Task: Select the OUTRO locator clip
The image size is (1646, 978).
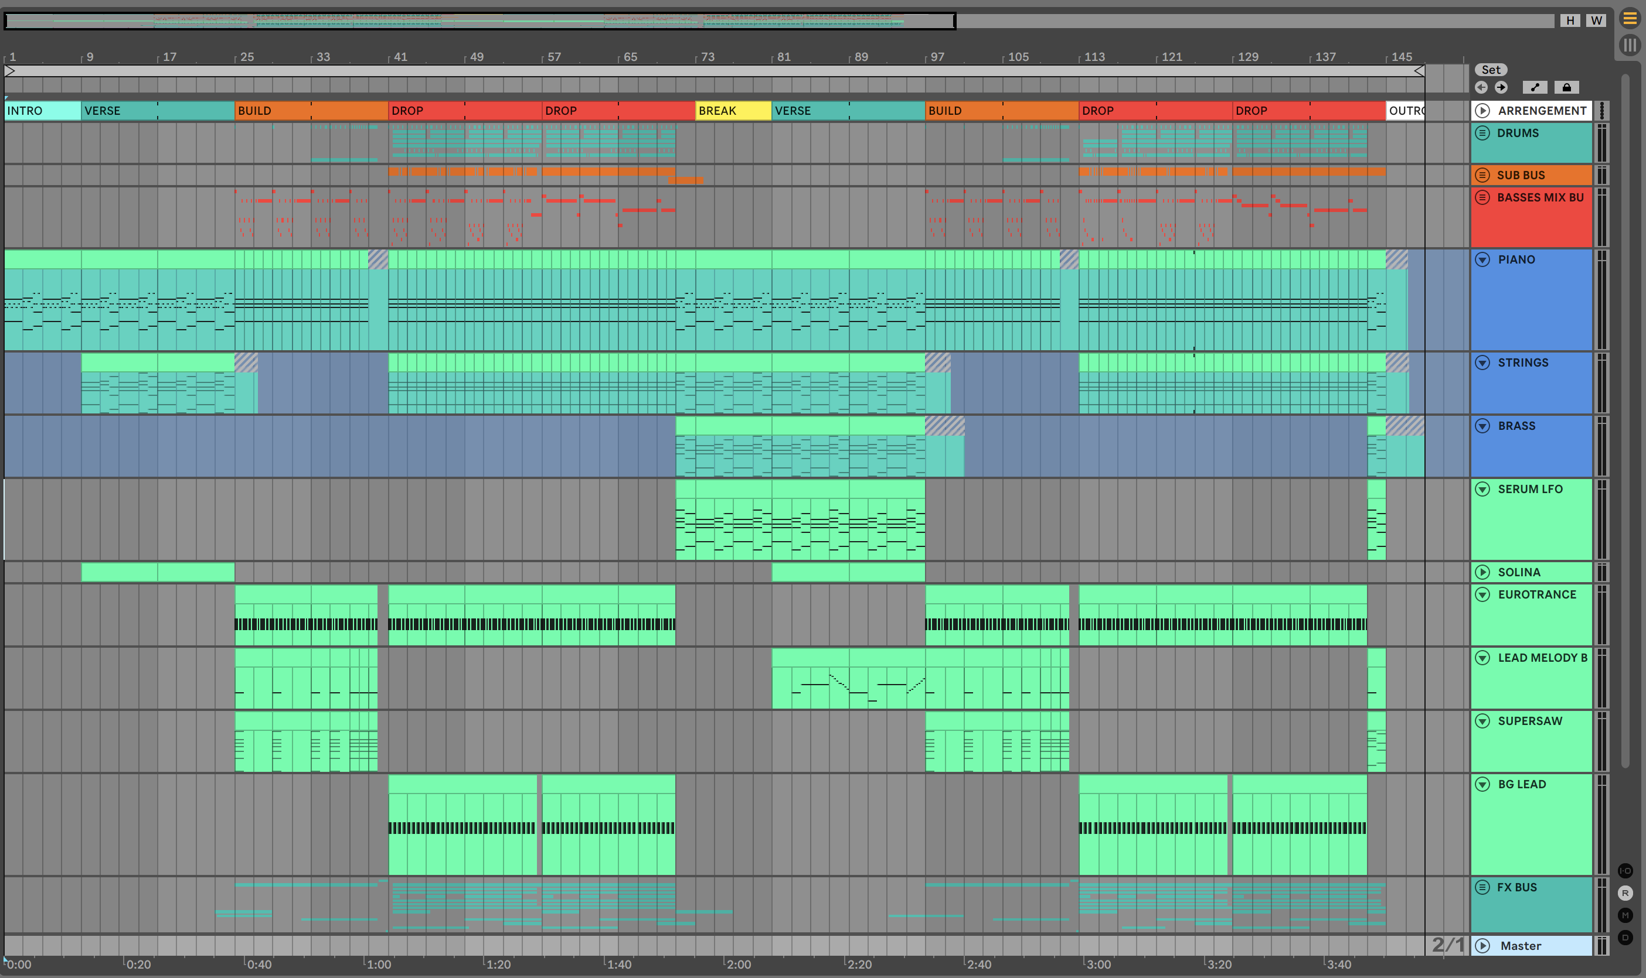Action: point(1405,111)
